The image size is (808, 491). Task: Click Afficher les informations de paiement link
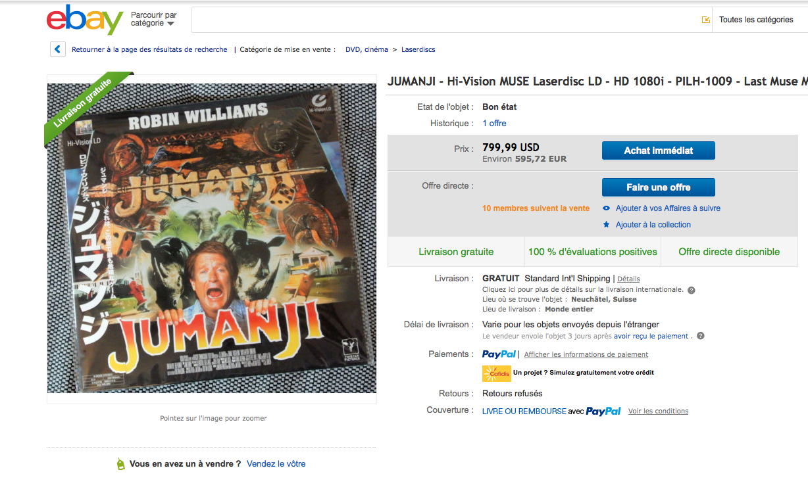coord(586,354)
